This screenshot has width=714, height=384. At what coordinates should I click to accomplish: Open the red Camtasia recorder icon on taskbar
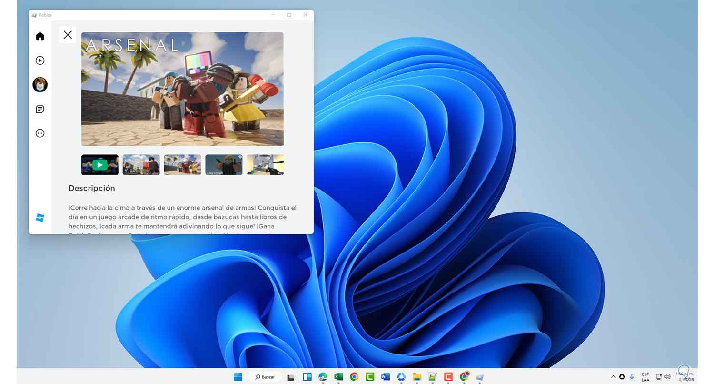pos(448,377)
